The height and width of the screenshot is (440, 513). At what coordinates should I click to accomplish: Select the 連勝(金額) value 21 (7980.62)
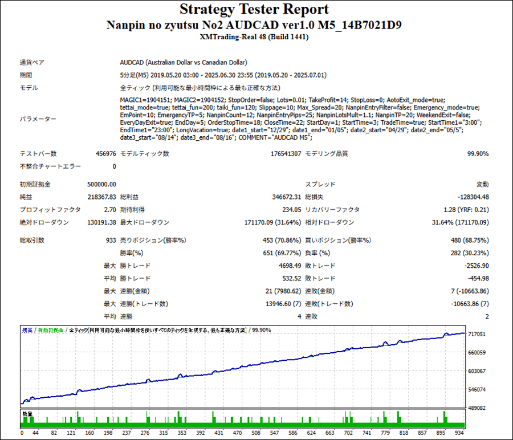pyautogui.click(x=283, y=291)
